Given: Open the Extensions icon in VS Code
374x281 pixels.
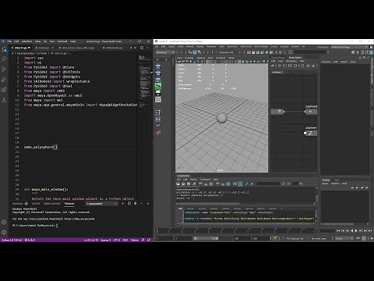Looking at the screenshot, I should tap(4, 90).
